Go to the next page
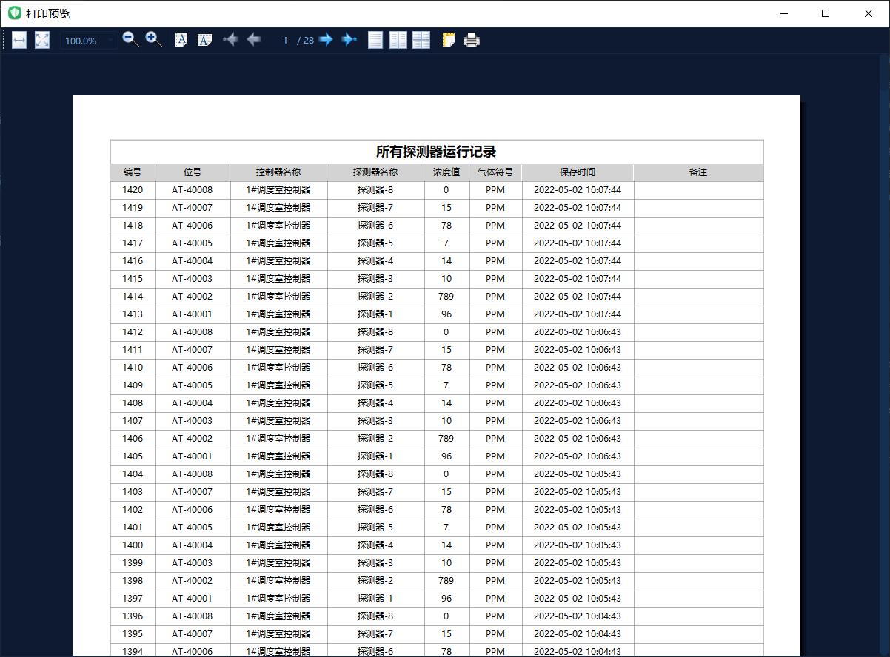This screenshot has height=657, width=890. click(326, 40)
